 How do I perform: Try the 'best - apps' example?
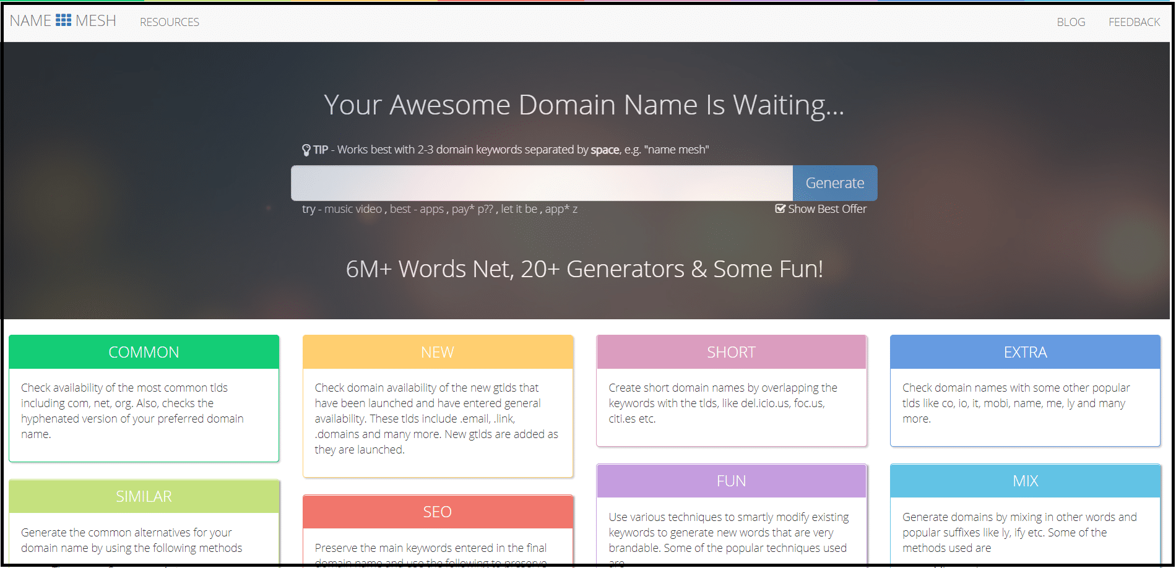tap(417, 209)
